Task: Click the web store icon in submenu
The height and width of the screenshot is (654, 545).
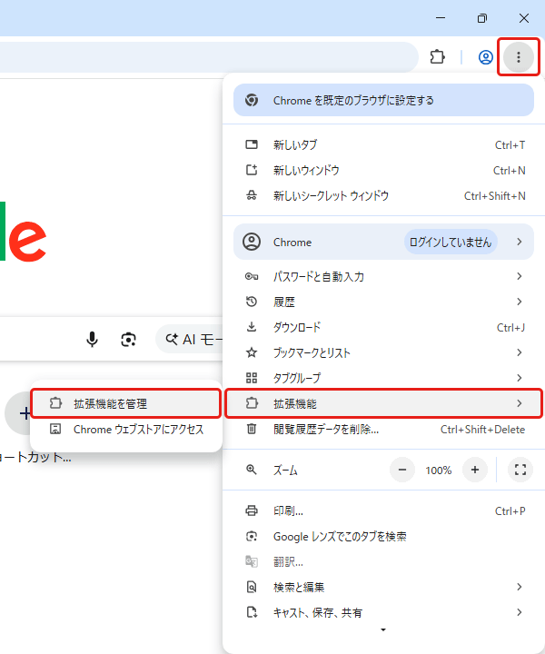Action: [55, 429]
